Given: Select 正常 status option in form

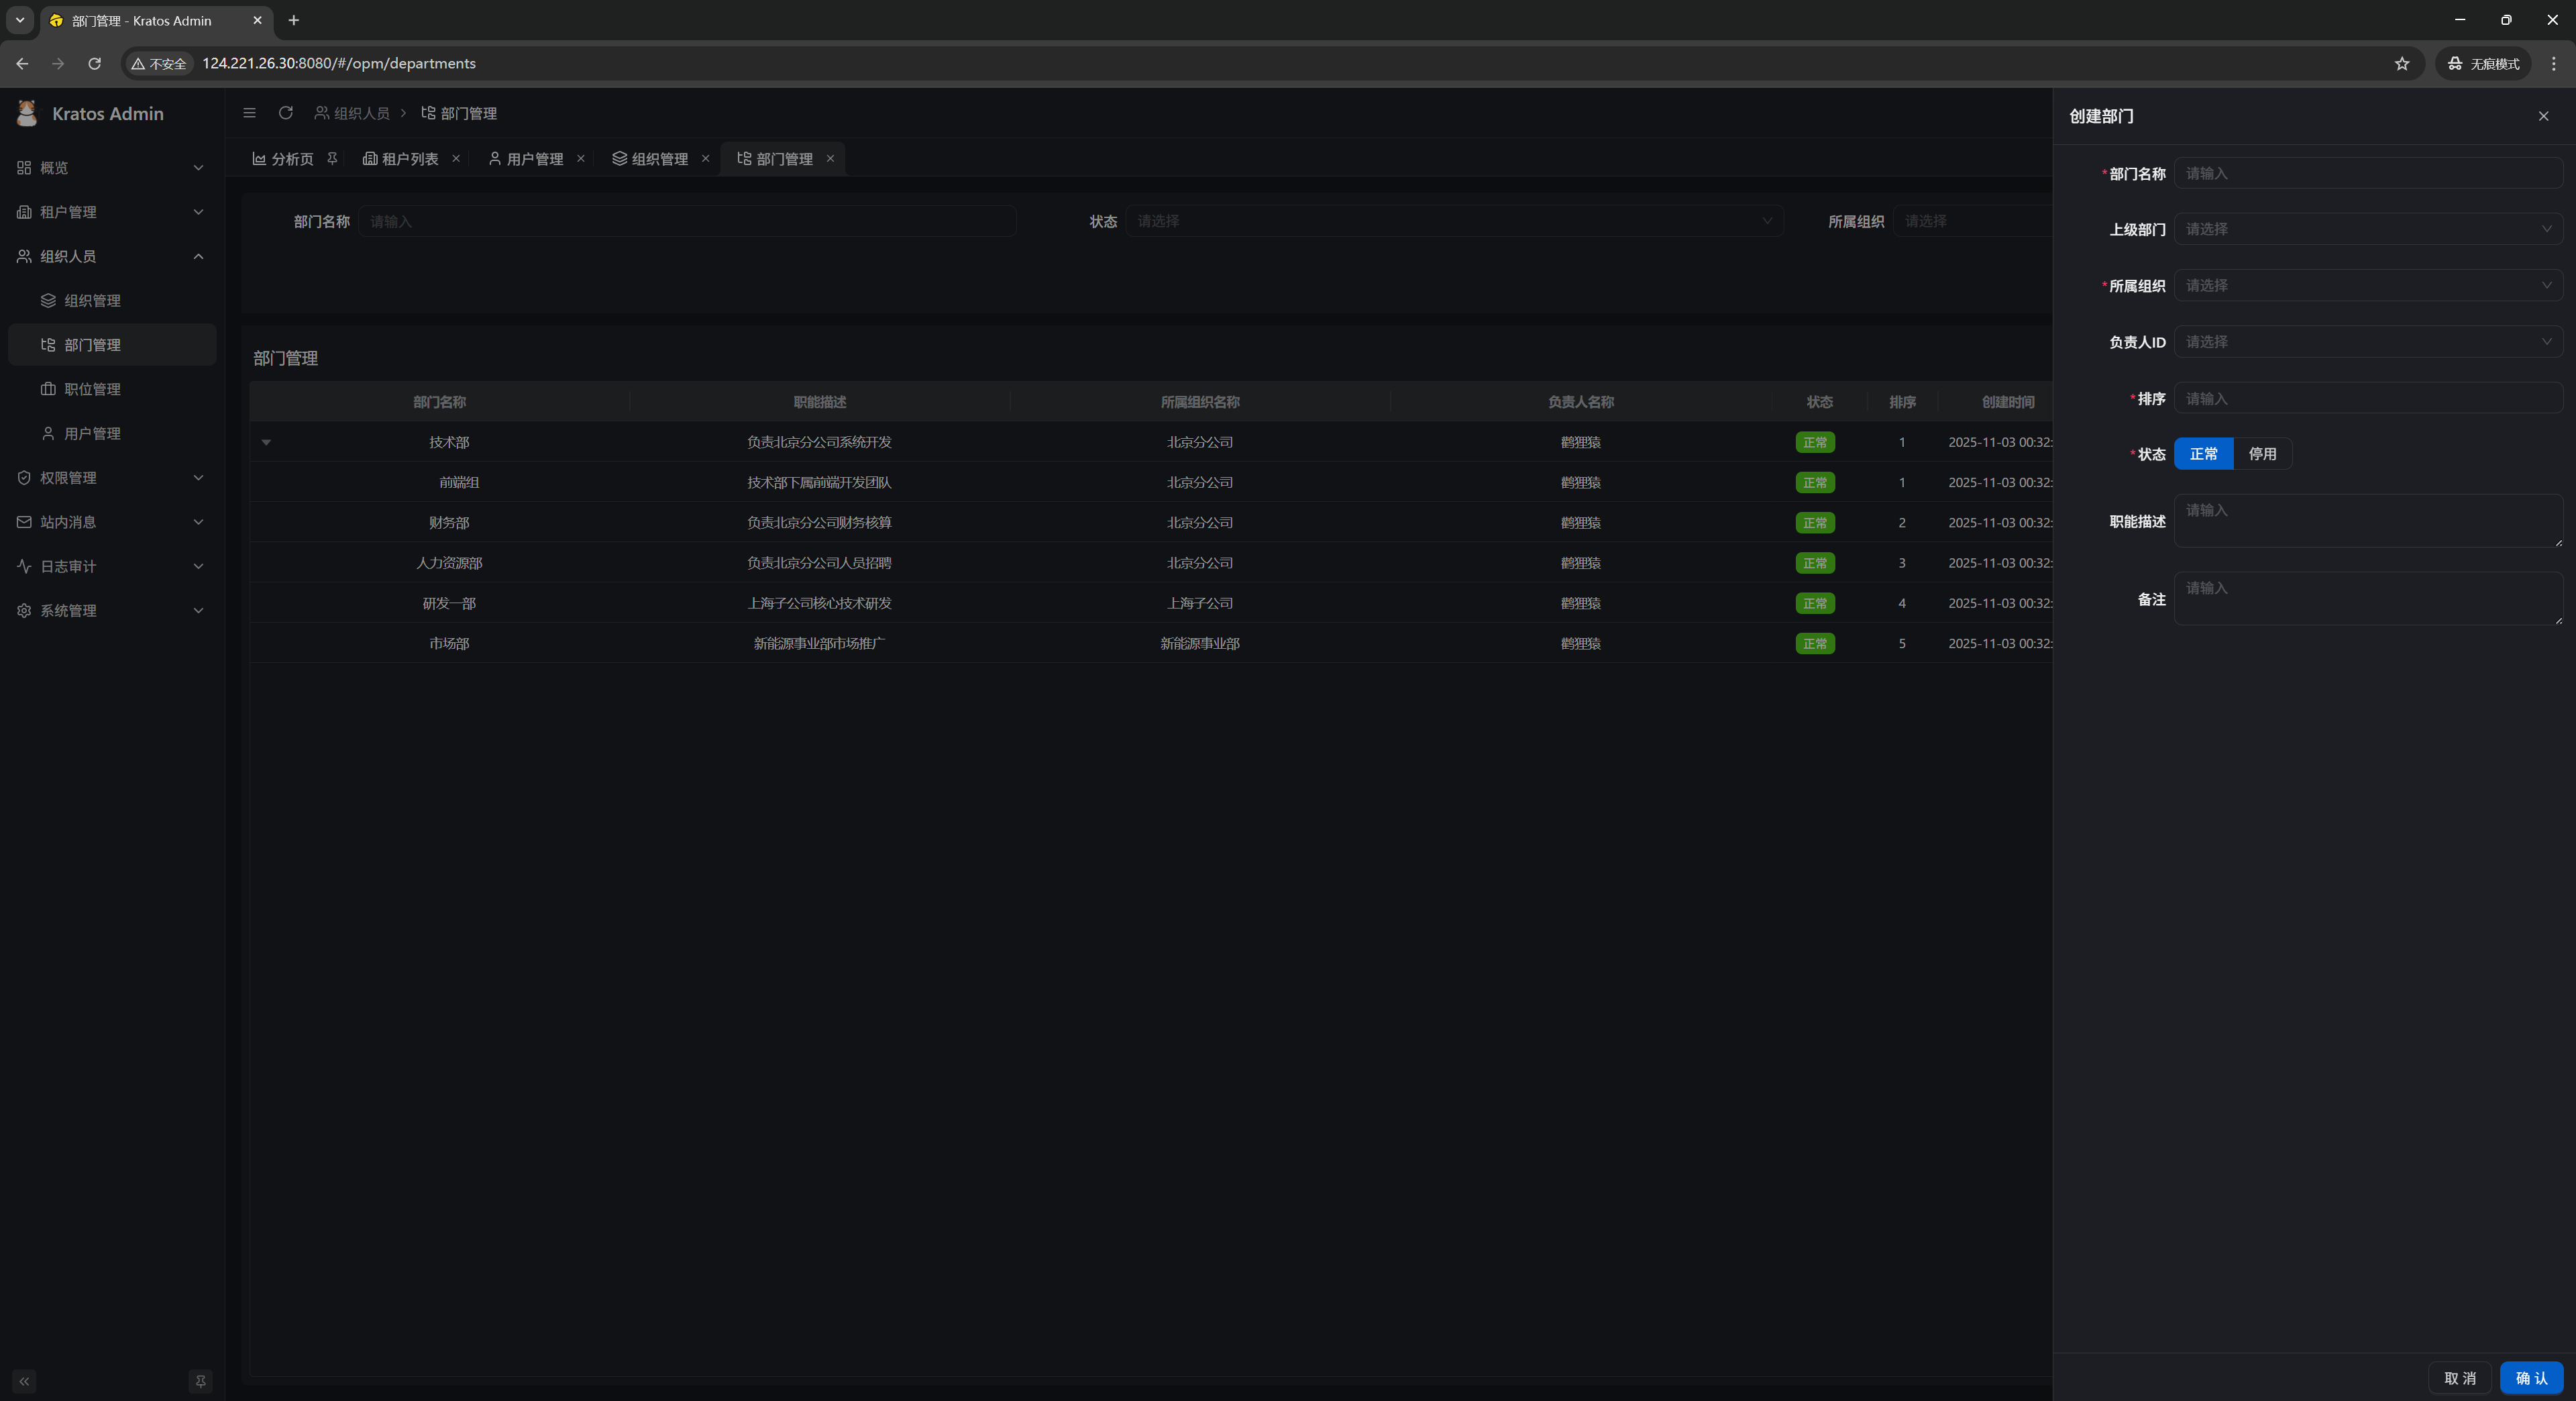Looking at the screenshot, I should (x=2203, y=454).
